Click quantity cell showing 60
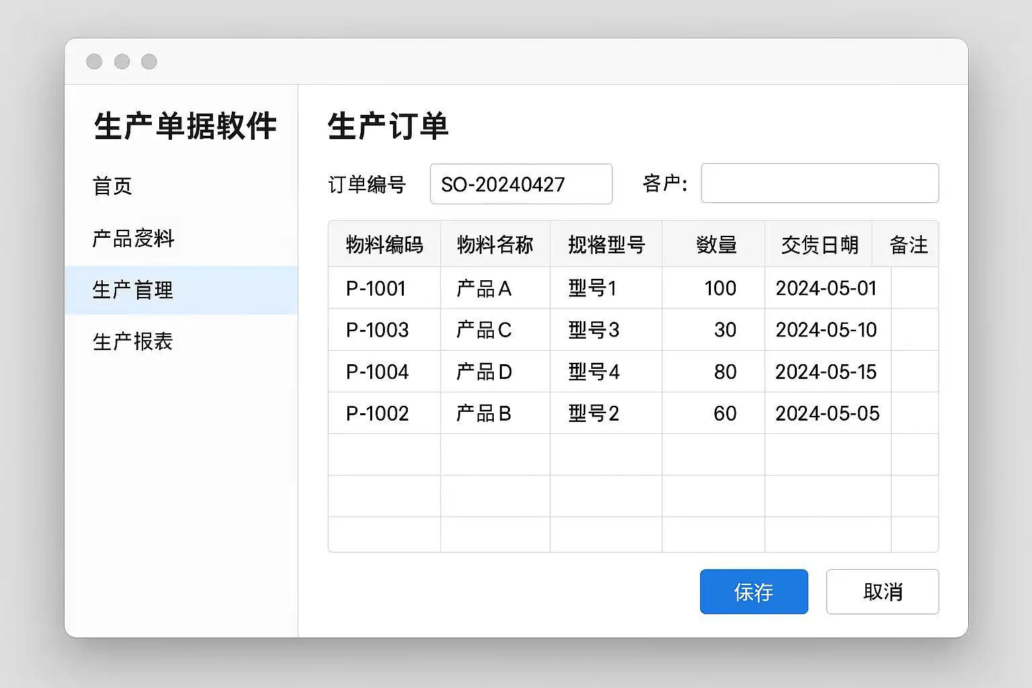Screen dimensions: 1032x688 tap(724, 413)
